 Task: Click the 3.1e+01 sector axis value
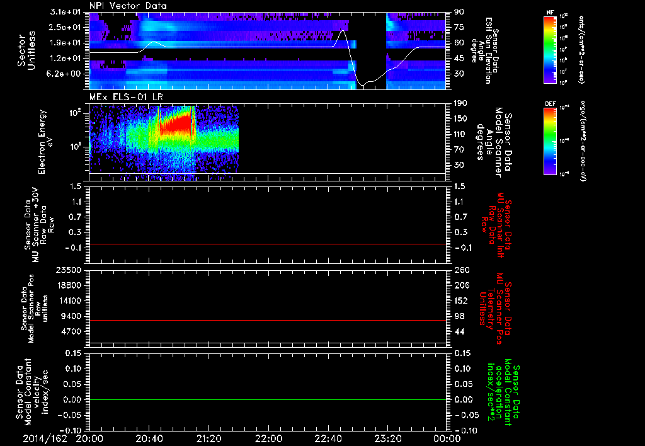66,12
